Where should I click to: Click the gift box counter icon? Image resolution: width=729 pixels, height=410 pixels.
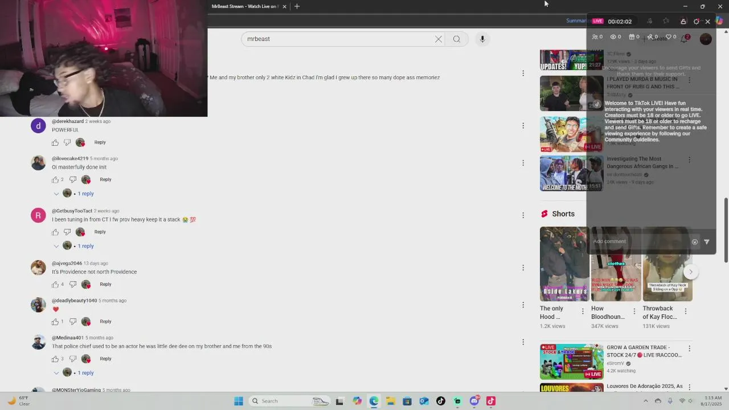click(631, 37)
